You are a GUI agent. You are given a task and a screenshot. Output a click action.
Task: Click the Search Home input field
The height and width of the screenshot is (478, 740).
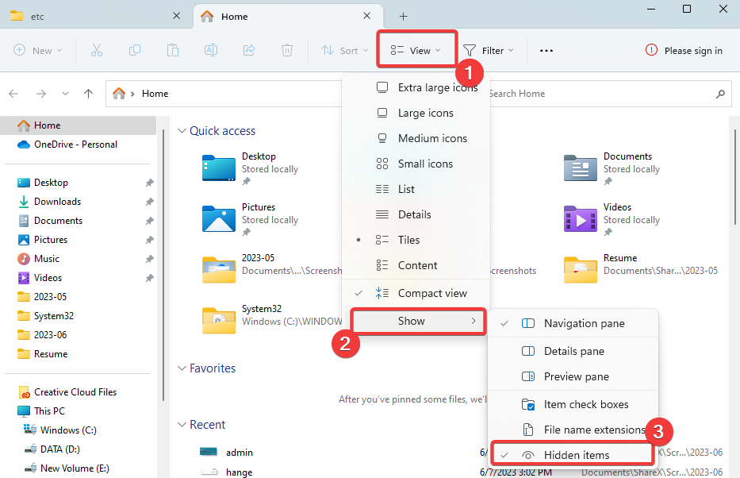(x=609, y=94)
